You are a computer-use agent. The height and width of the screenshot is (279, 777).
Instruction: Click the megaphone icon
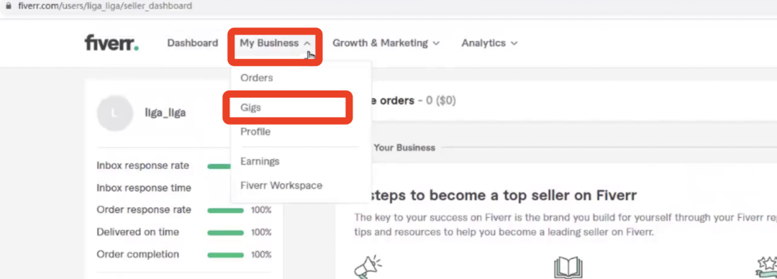[x=368, y=267]
